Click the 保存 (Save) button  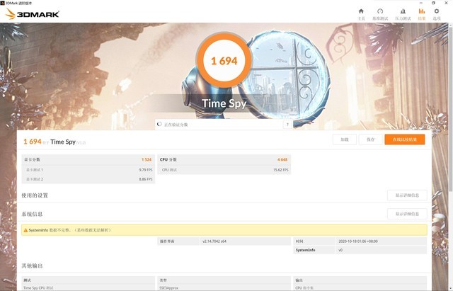tap(370, 139)
